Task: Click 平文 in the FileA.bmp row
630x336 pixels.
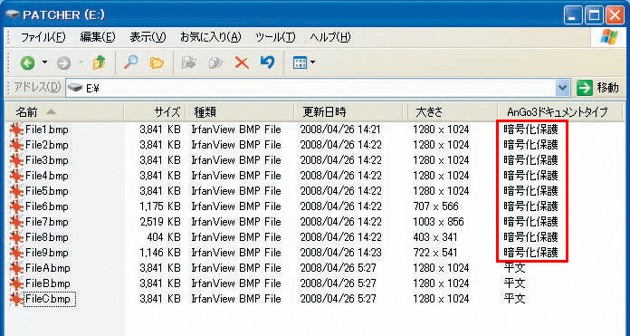Action: [x=514, y=268]
